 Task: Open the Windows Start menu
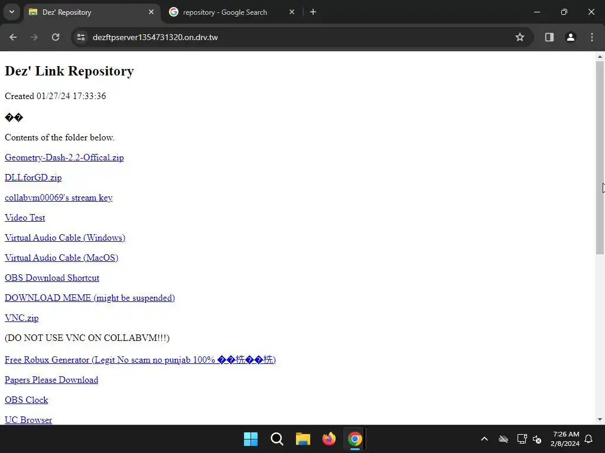[251, 439]
